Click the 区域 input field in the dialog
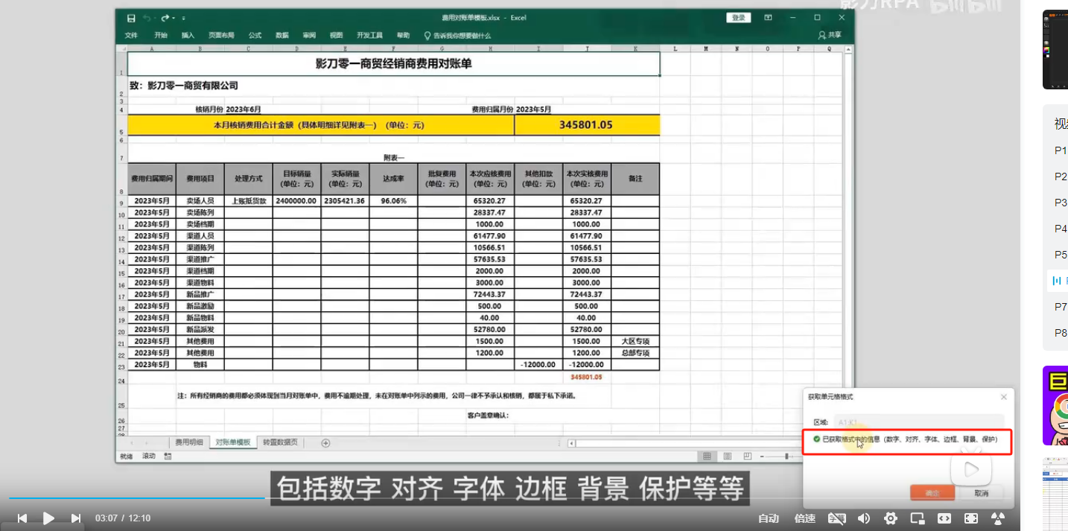The height and width of the screenshot is (531, 1068). click(918, 422)
